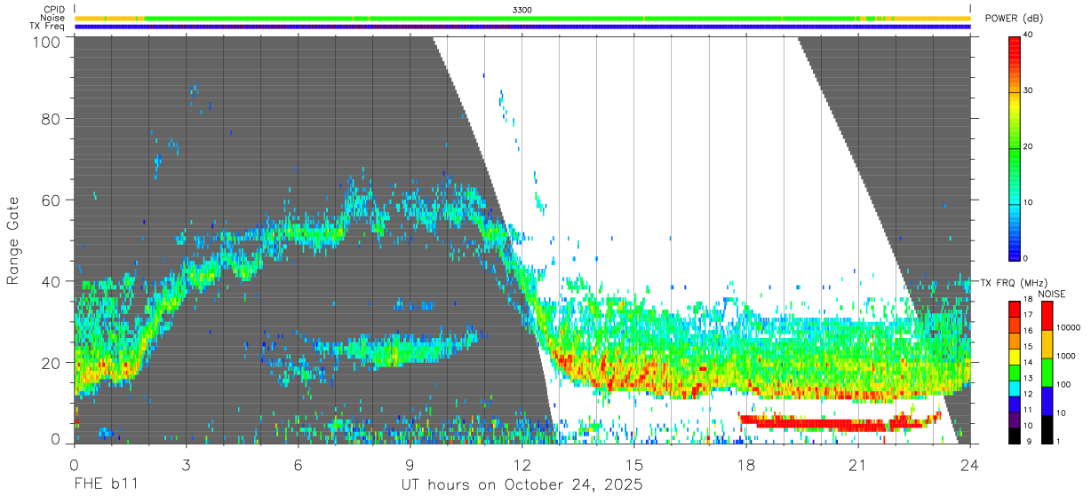This screenshot has width=1091, height=503.
Task: Click the 15 MHz frequency tick label
Action: [x=1029, y=347]
